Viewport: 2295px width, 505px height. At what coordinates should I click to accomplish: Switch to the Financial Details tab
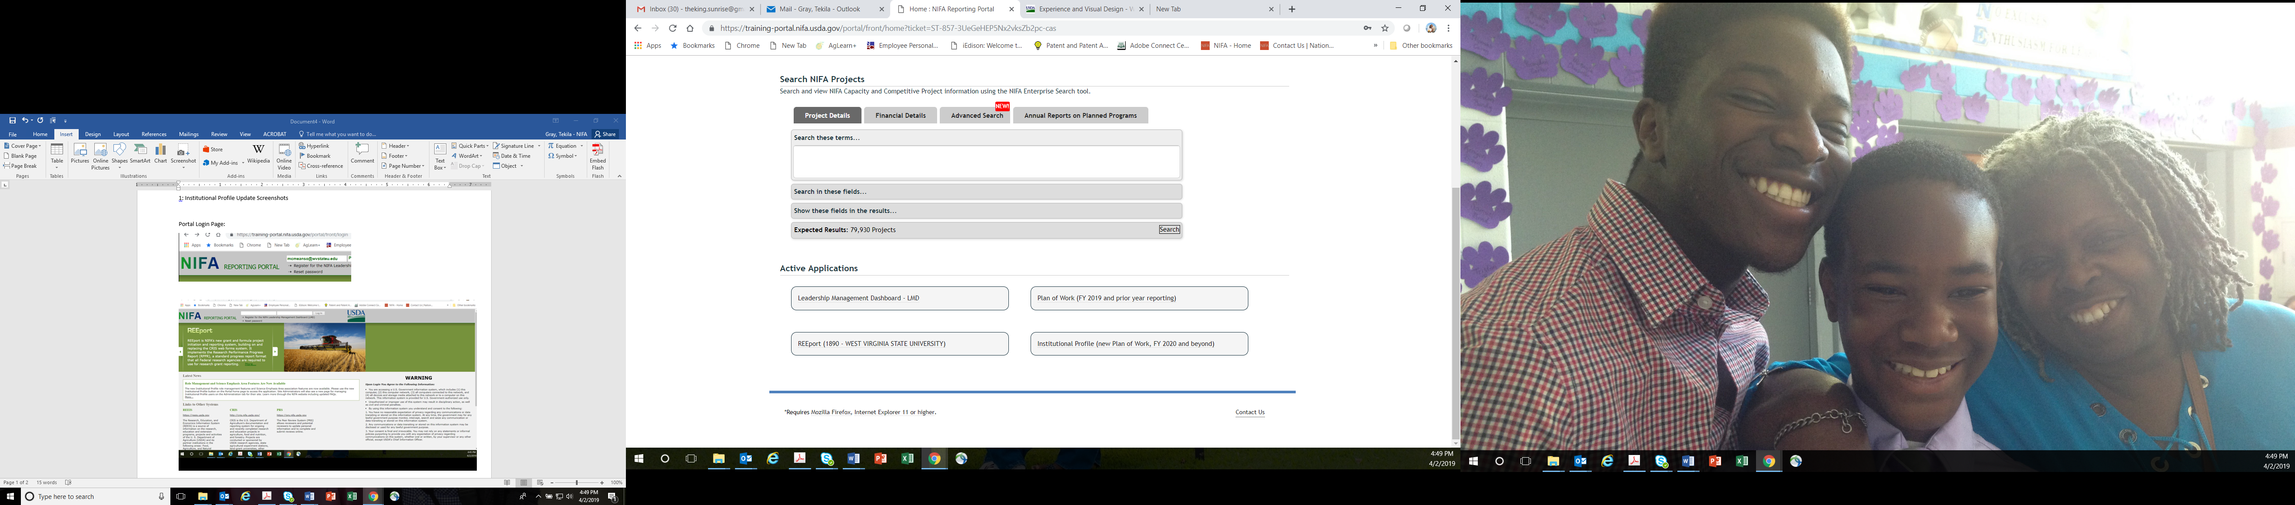tap(900, 116)
